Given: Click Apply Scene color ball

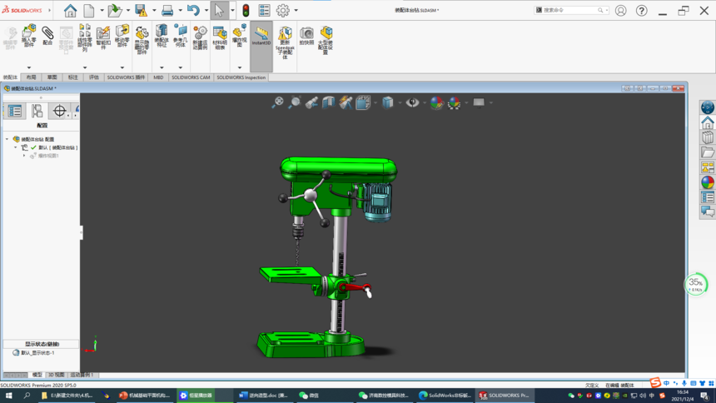Looking at the screenshot, I should point(454,102).
